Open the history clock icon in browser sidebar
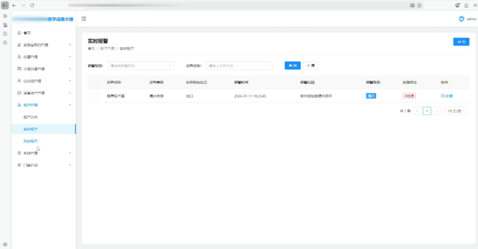Viewport: 478px width, 249px height. (5, 34)
